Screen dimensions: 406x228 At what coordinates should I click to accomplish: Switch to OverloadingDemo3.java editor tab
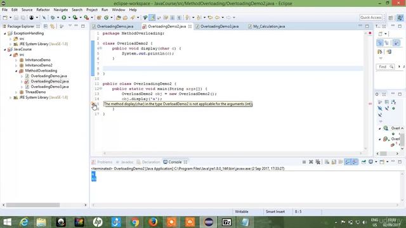(x=219, y=27)
